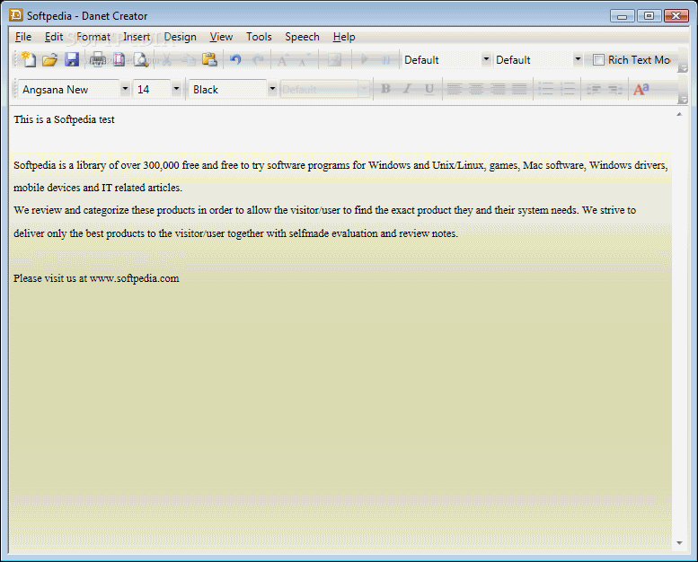Open the File menu

click(23, 37)
